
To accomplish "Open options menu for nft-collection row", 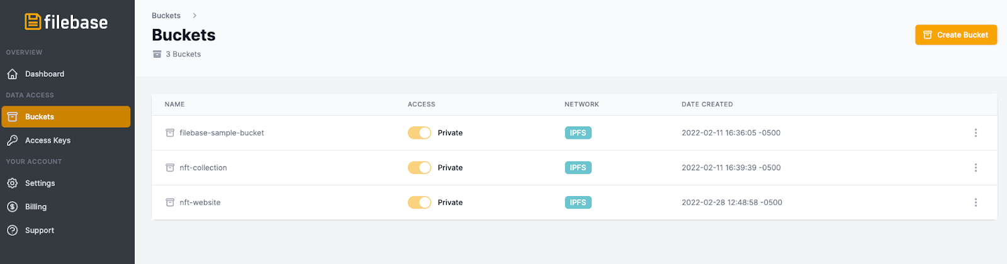I will point(976,168).
